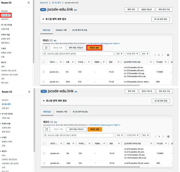Click 호스팅 영역 편집 button in lower screenshot

(x=161, y=101)
